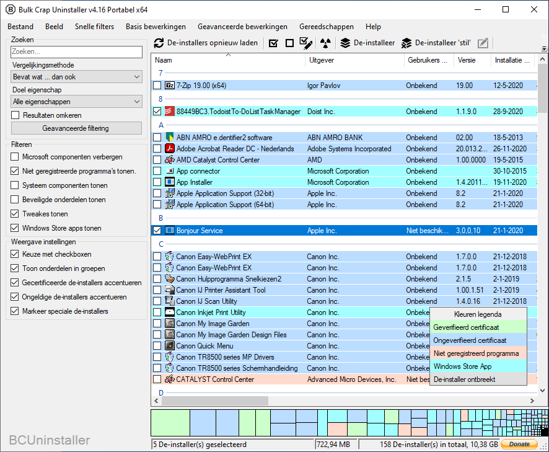
Task: Collapse the group header B
Action: (160, 218)
